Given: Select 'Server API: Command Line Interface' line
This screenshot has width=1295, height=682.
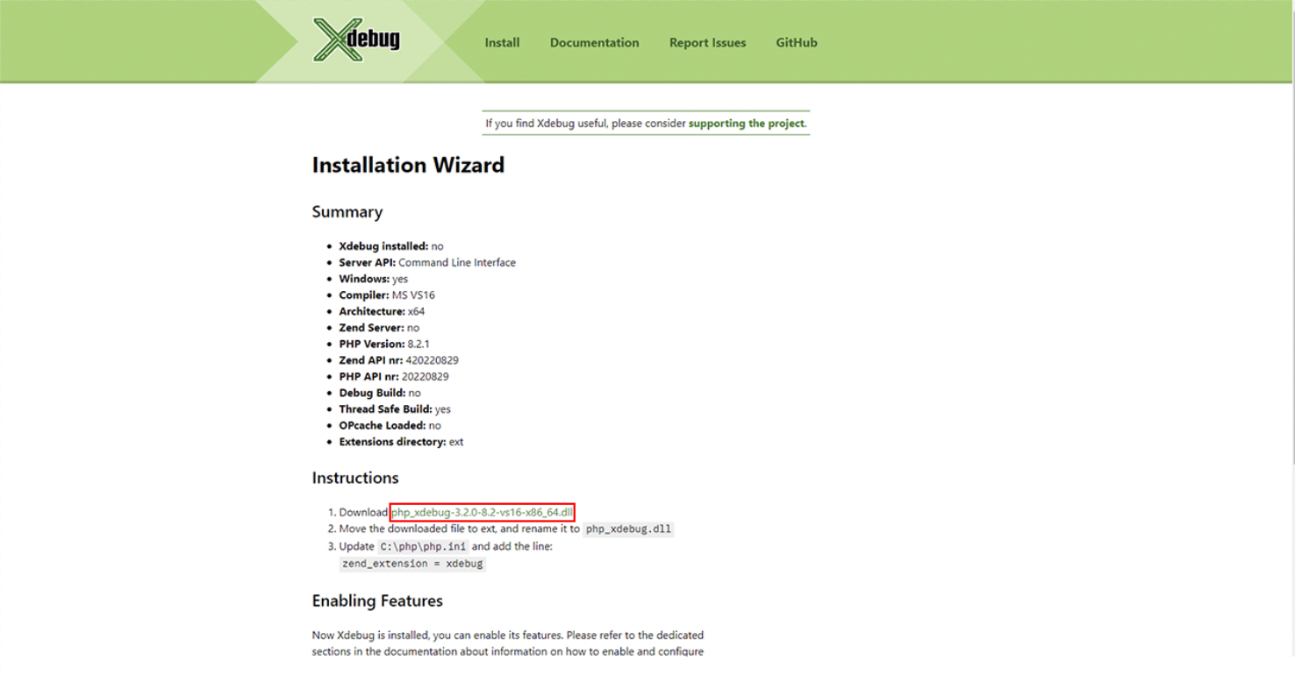Looking at the screenshot, I should click(427, 262).
